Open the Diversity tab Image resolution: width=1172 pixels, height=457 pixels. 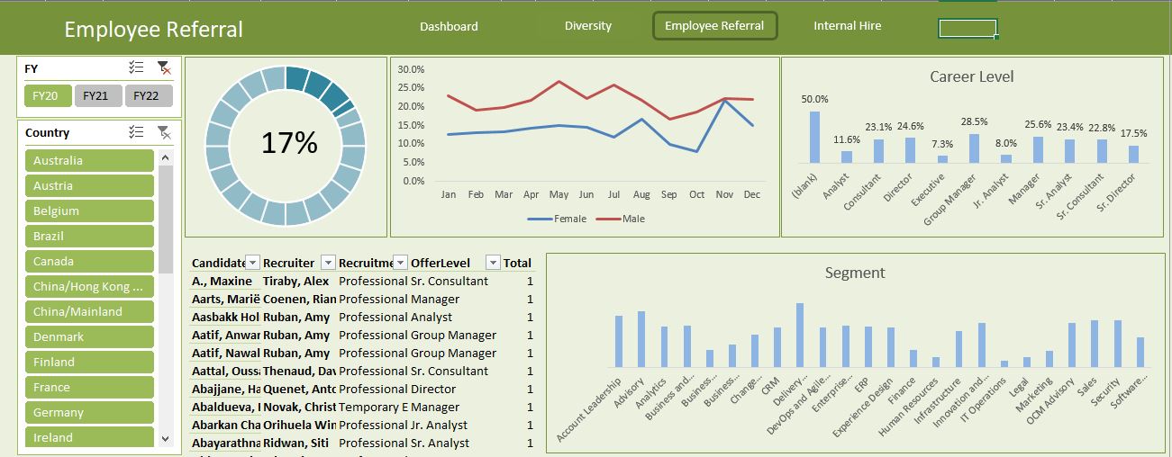(588, 26)
